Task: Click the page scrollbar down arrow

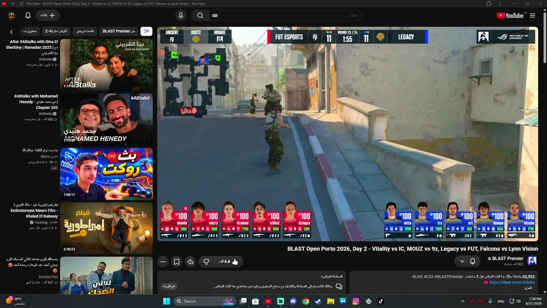Action: click(x=544, y=292)
